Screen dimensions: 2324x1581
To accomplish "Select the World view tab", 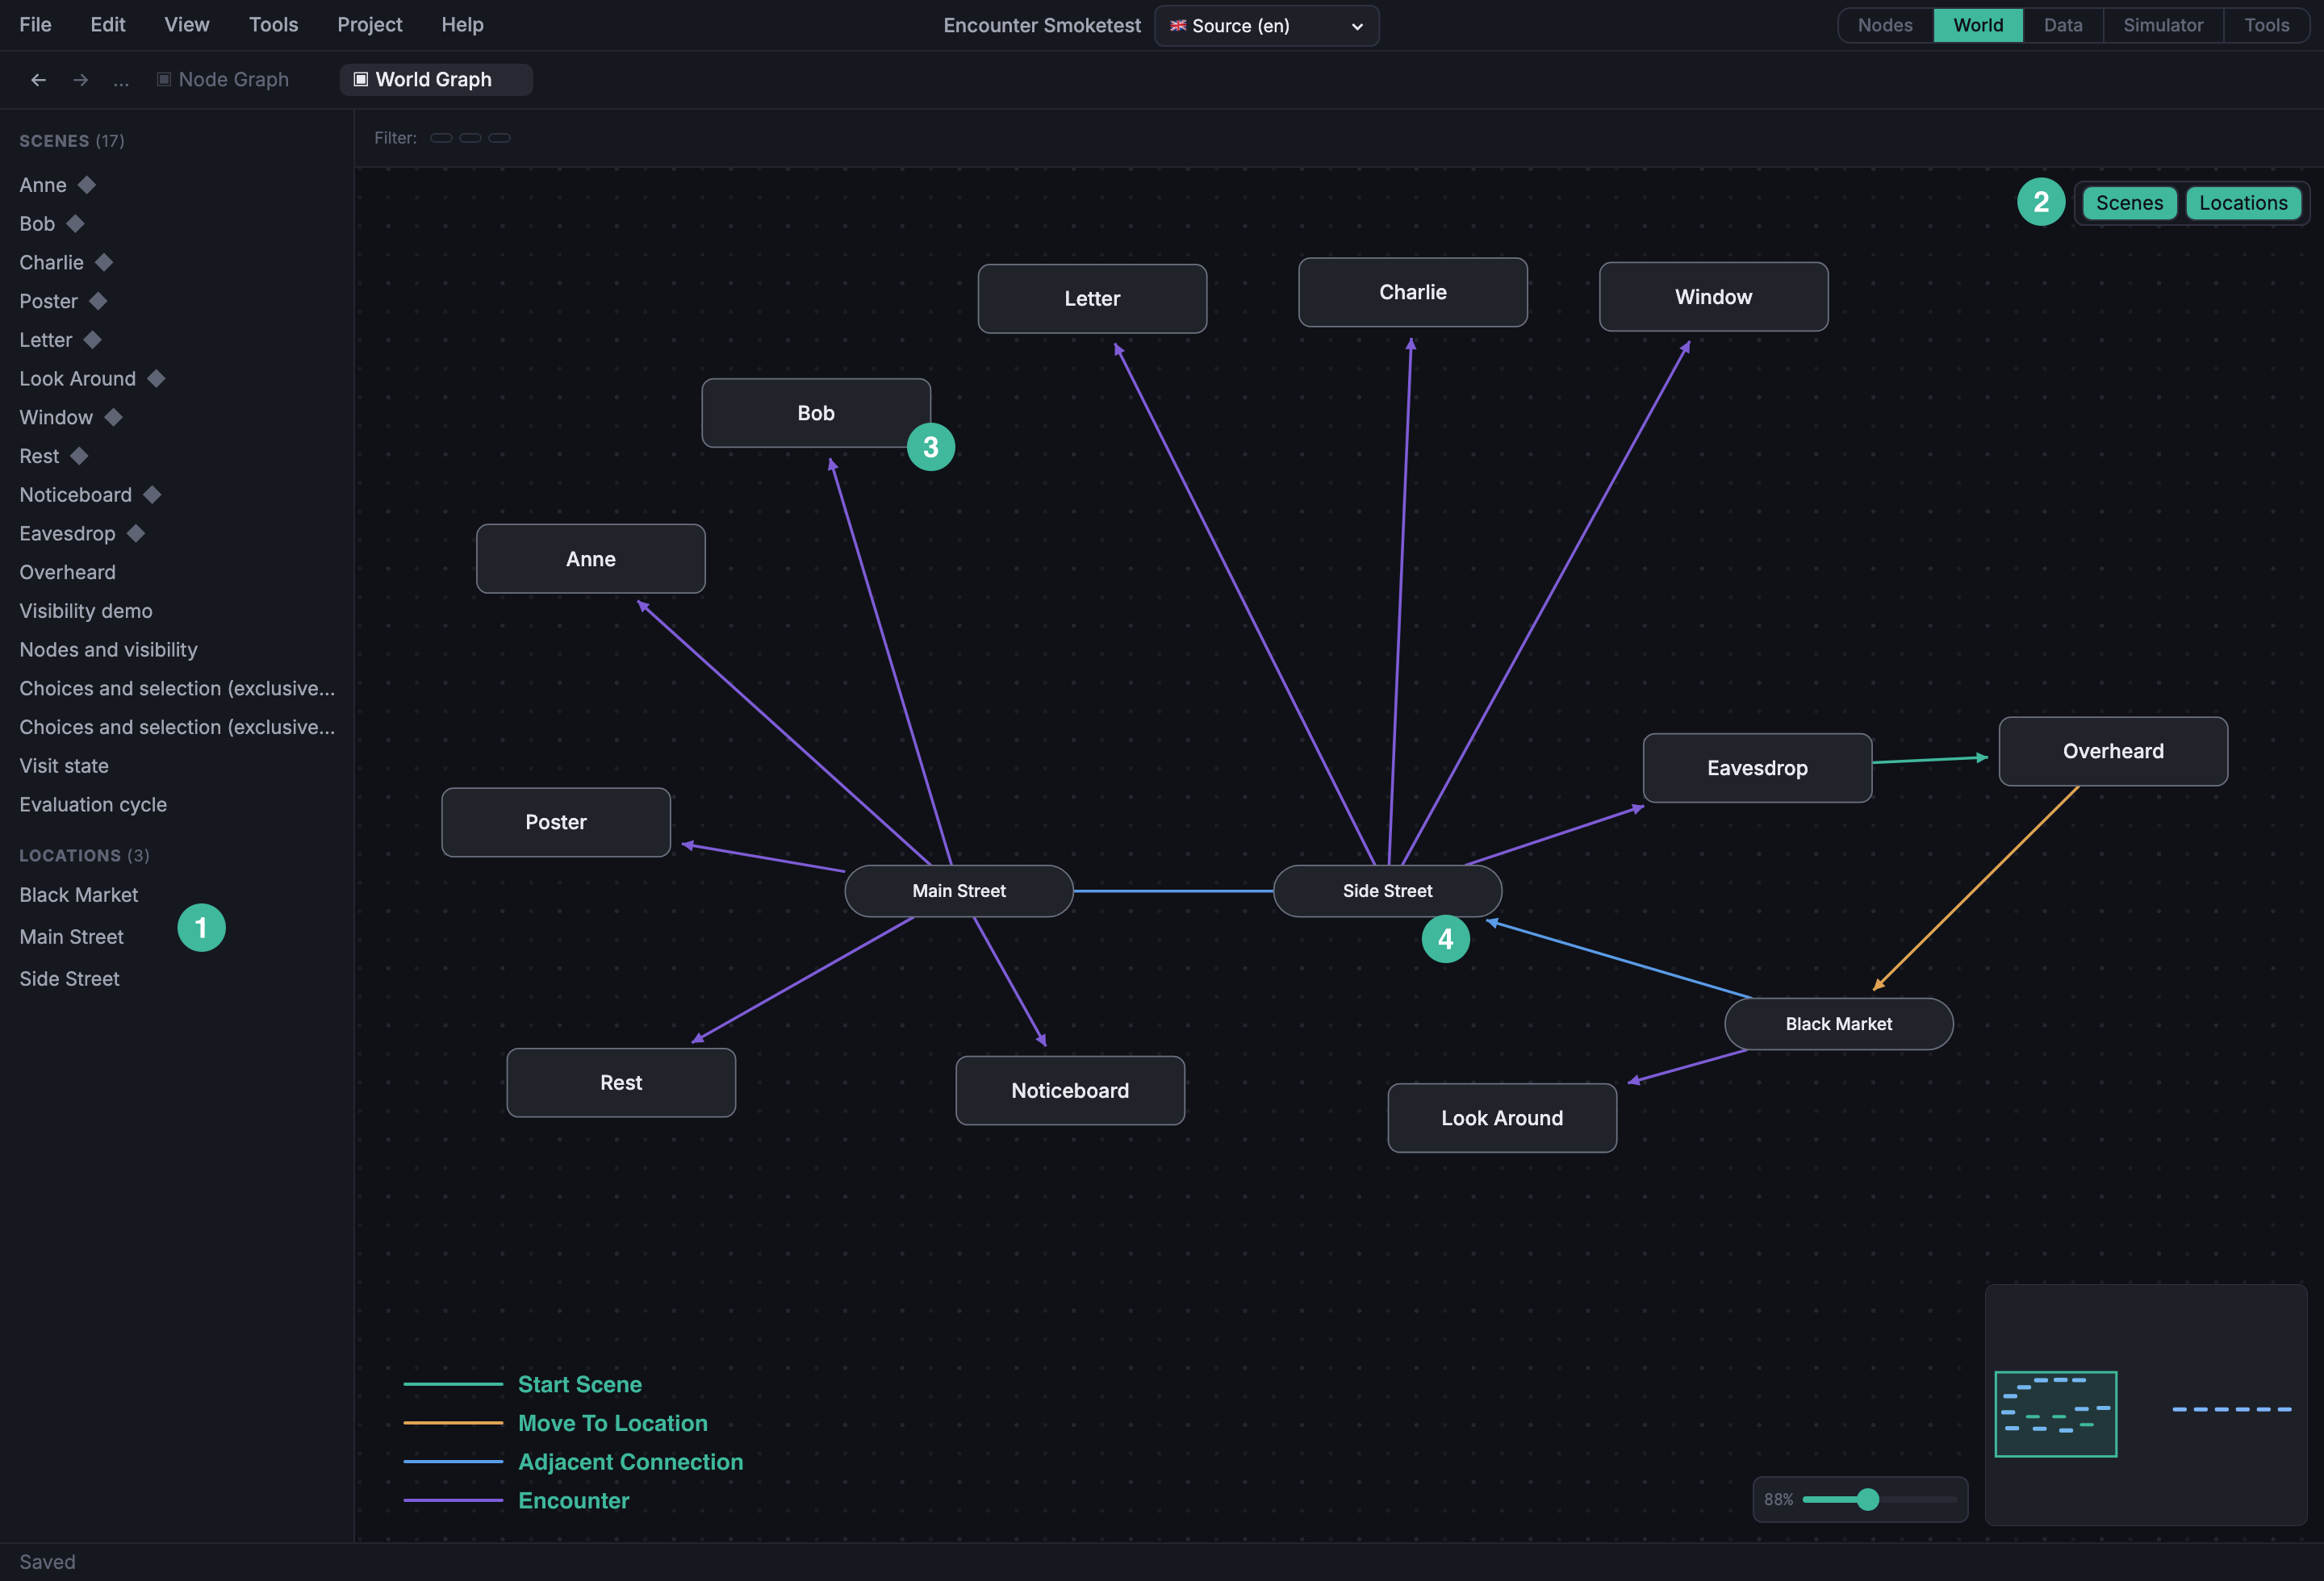I will (x=1978, y=25).
